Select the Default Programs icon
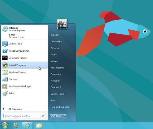This screenshot has height=129, width=153. pyautogui.click(x=5, y=65)
